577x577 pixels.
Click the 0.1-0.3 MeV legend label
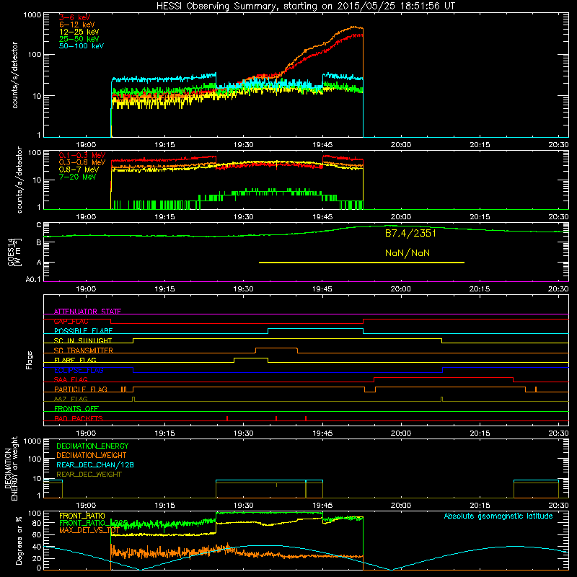click(82, 155)
